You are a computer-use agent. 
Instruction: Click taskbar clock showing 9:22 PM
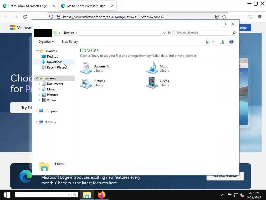(x=254, y=195)
